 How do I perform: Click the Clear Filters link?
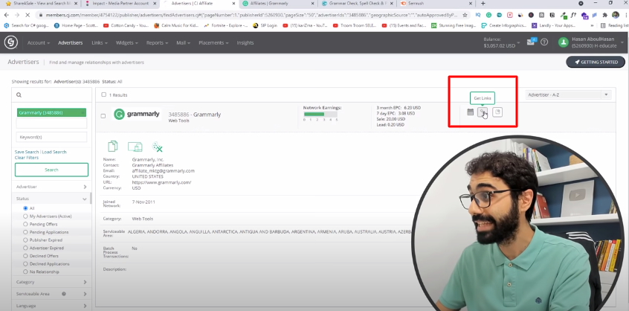point(26,158)
